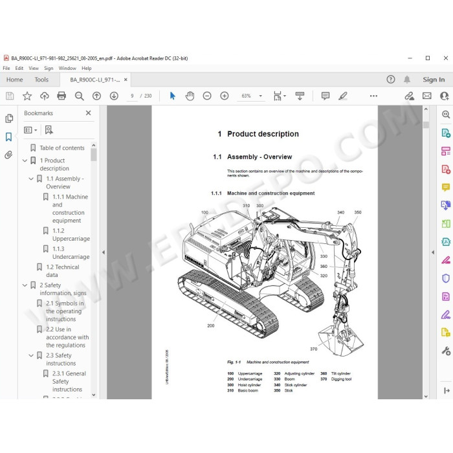Screen dimensions: 453x453
Task: Collapse the 1.1 Assembly - Overview bookmark
Action: 31,179
